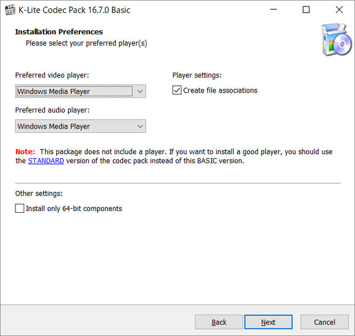The height and width of the screenshot is (336, 355).
Task: Click the "Player settings:" label
Action: pyautogui.click(x=197, y=75)
